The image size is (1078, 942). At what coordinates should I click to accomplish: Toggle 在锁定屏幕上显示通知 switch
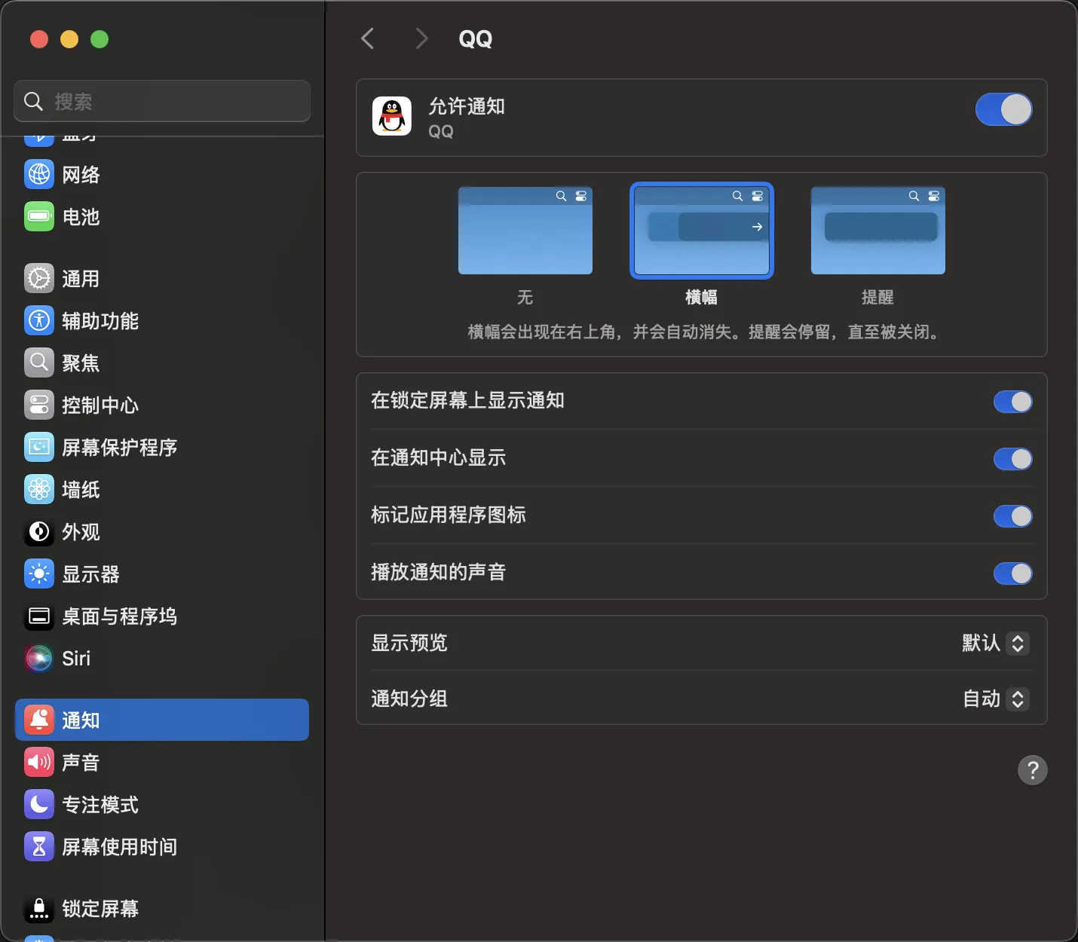(x=1012, y=402)
